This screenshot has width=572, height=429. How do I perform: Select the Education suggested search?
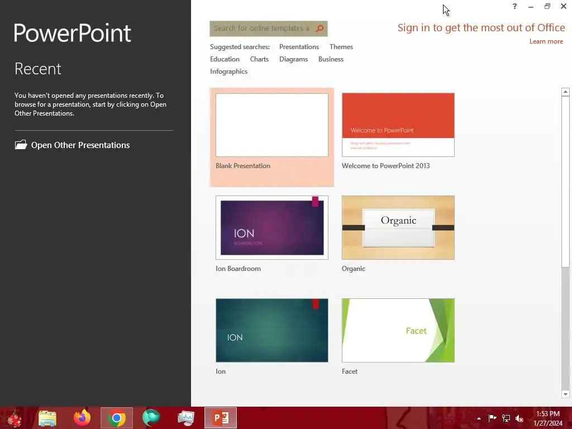tap(225, 59)
